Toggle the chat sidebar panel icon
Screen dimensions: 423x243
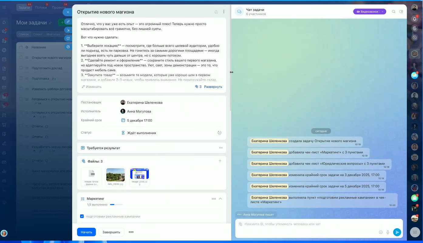(401, 12)
